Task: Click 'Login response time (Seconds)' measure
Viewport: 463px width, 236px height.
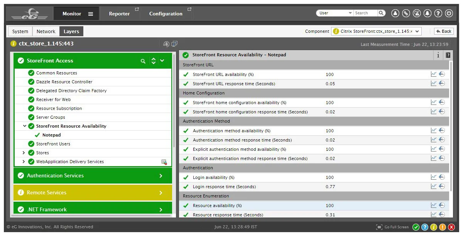Action: click(224, 187)
